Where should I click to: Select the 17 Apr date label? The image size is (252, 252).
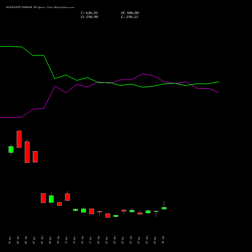click(x=90, y=240)
